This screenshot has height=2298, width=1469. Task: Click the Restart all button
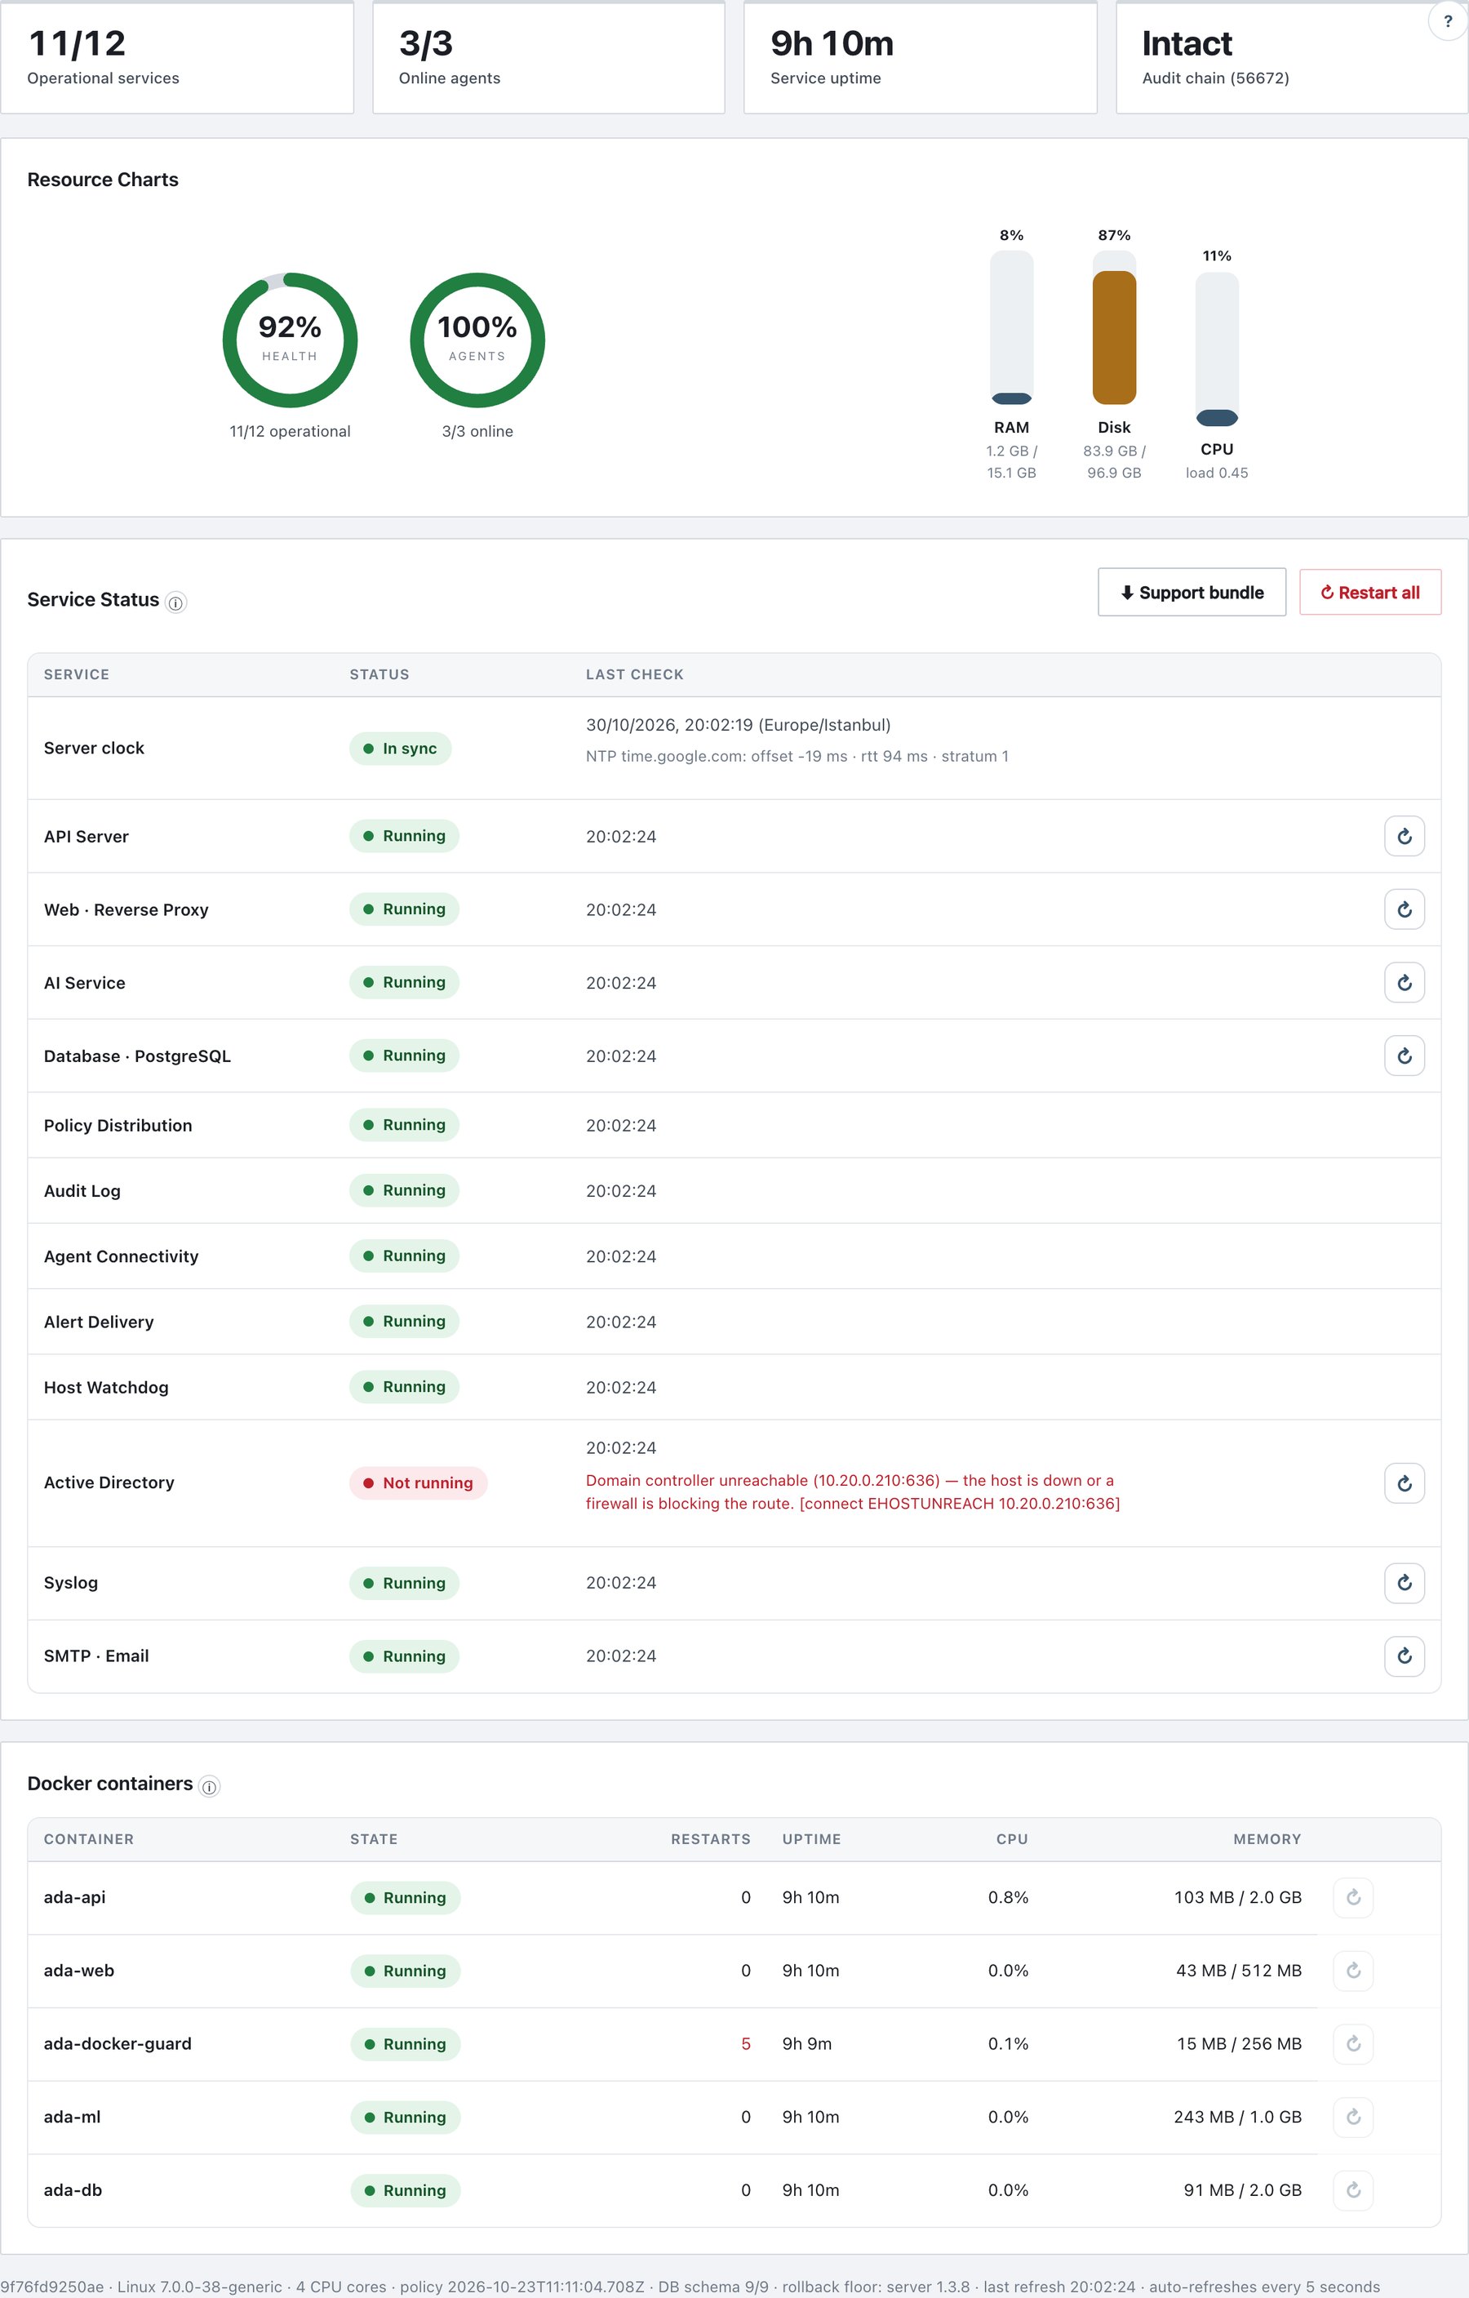1369,593
